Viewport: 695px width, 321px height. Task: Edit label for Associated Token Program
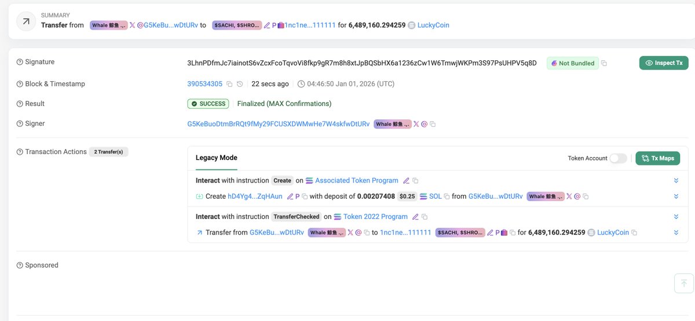click(406, 181)
